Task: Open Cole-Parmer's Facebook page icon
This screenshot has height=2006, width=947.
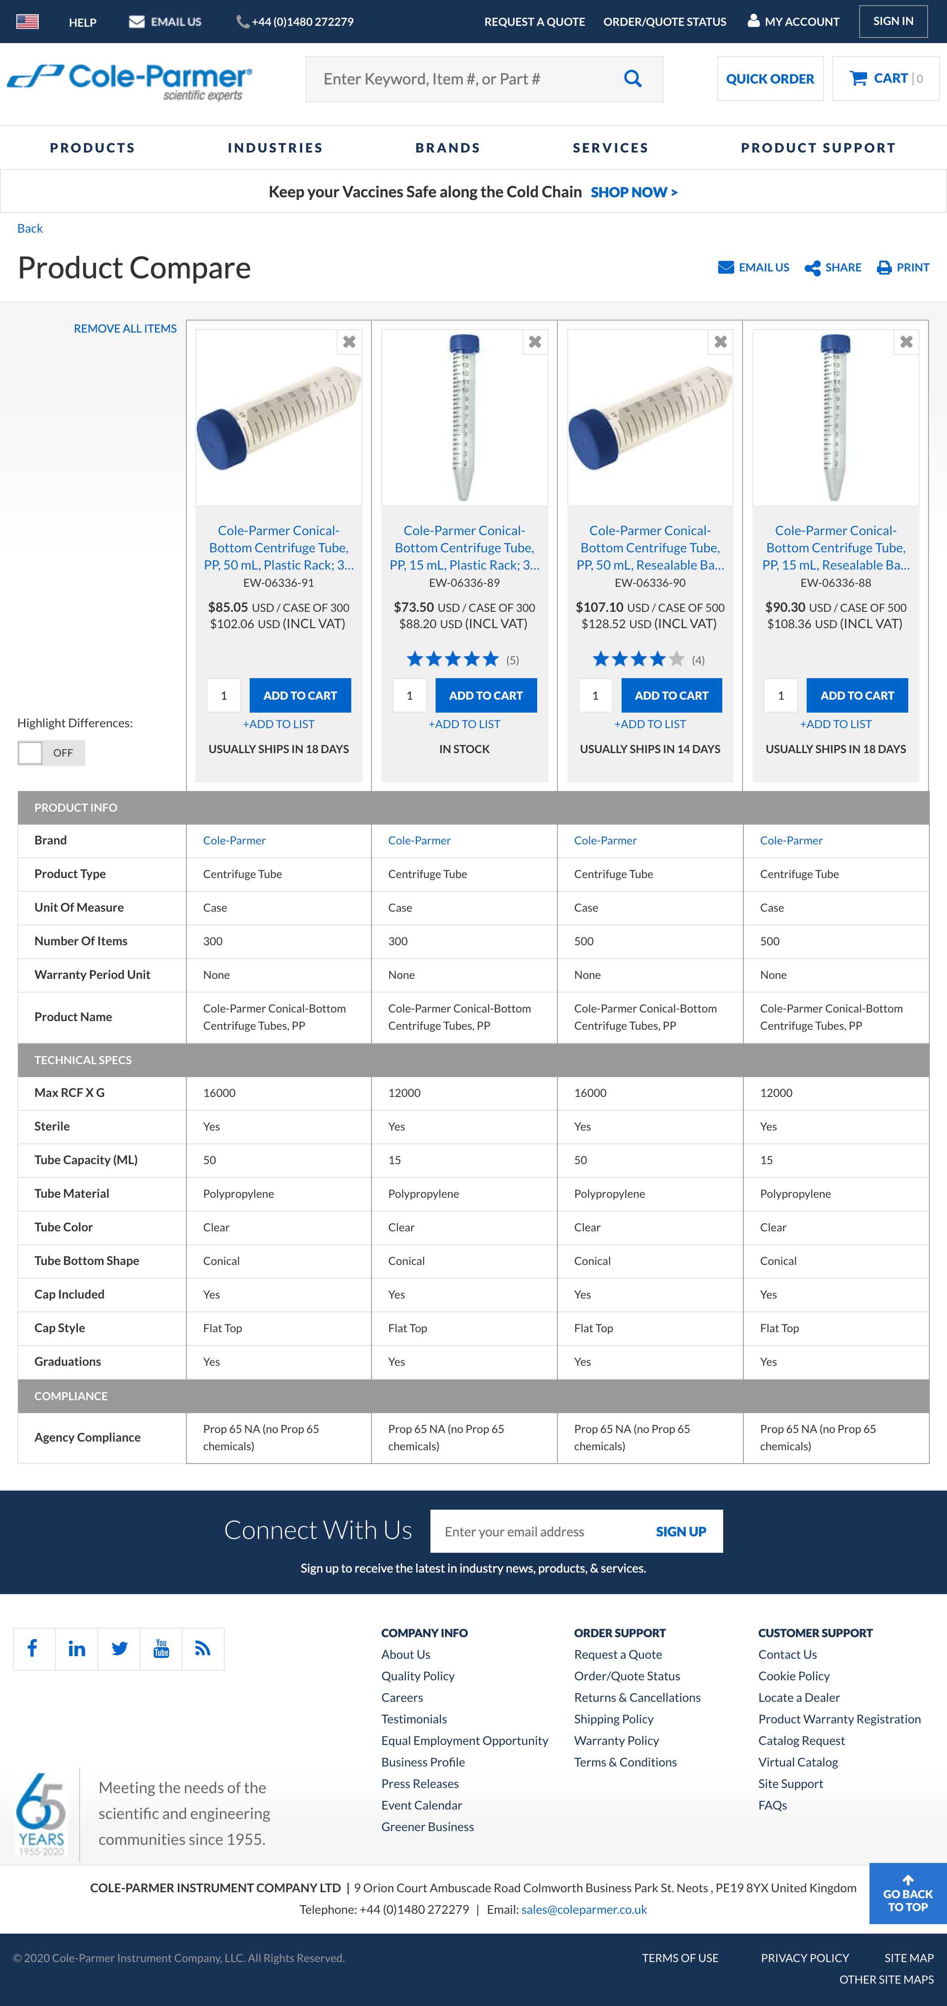Action: point(33,1648)
